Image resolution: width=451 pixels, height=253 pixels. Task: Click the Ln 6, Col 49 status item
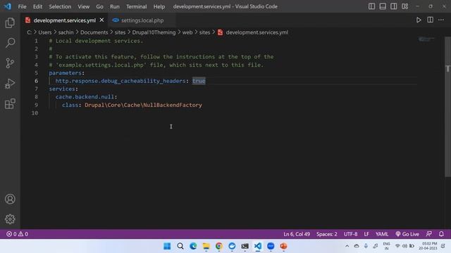(x=297, y=234)
